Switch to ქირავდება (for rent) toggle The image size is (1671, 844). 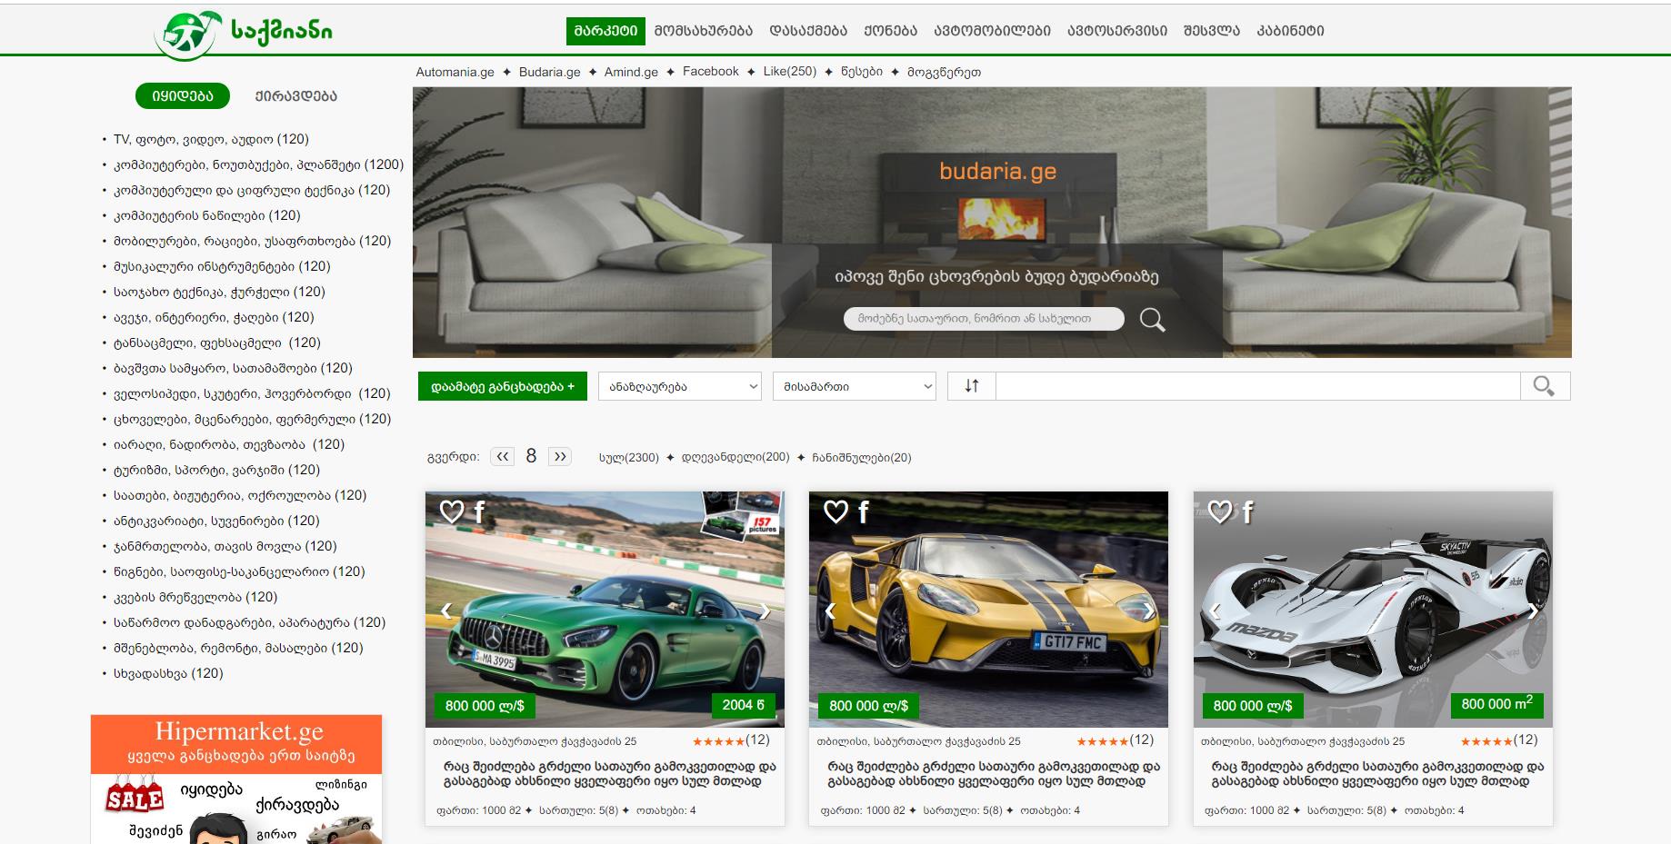[x=295, y=95]
